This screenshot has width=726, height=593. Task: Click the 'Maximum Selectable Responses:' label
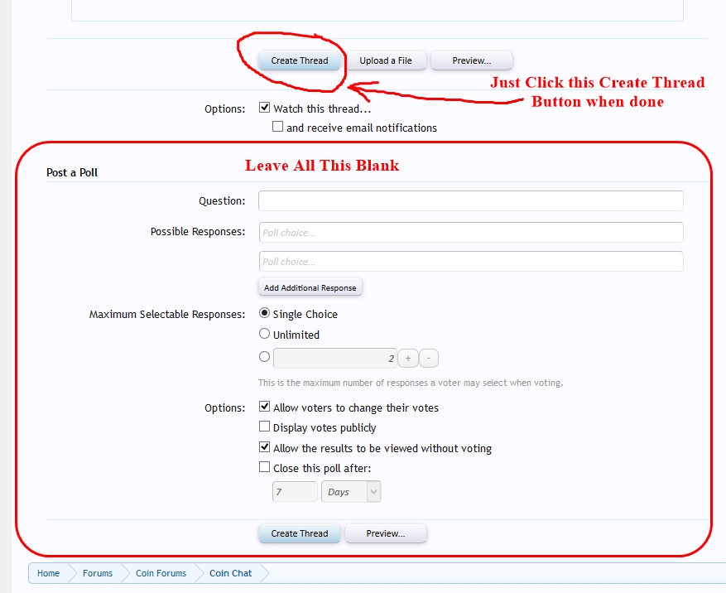click(x=167, y=315)
